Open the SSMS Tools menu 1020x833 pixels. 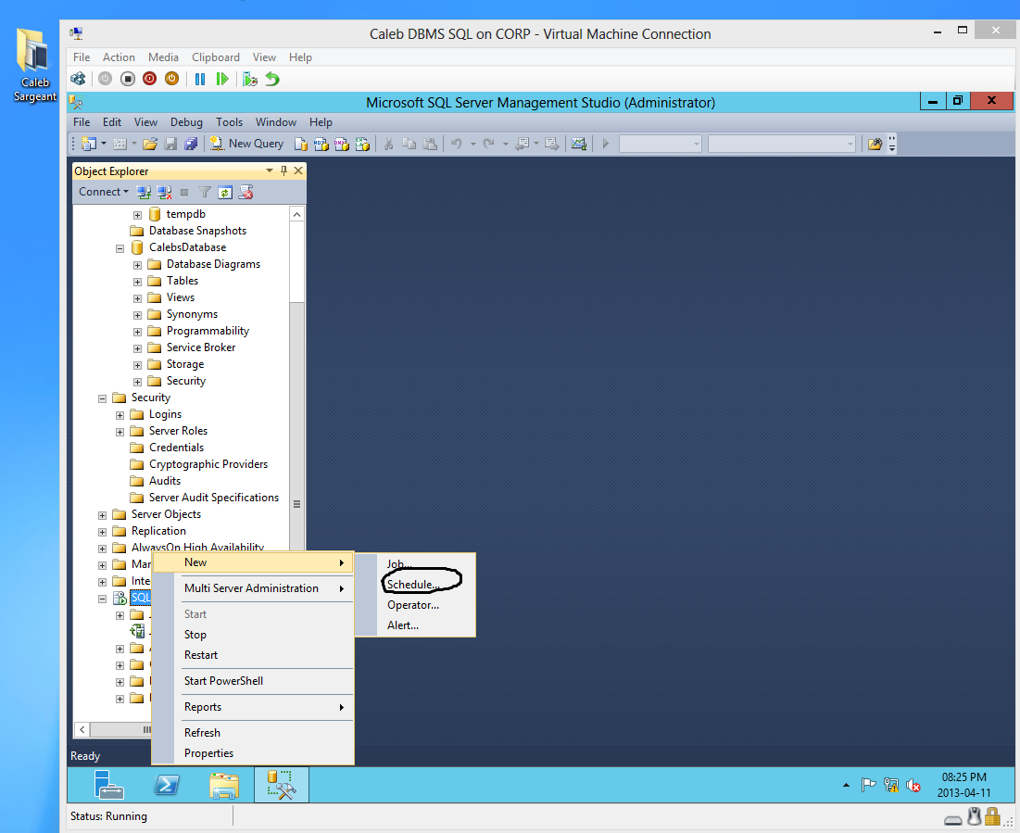tap(229, 122)
